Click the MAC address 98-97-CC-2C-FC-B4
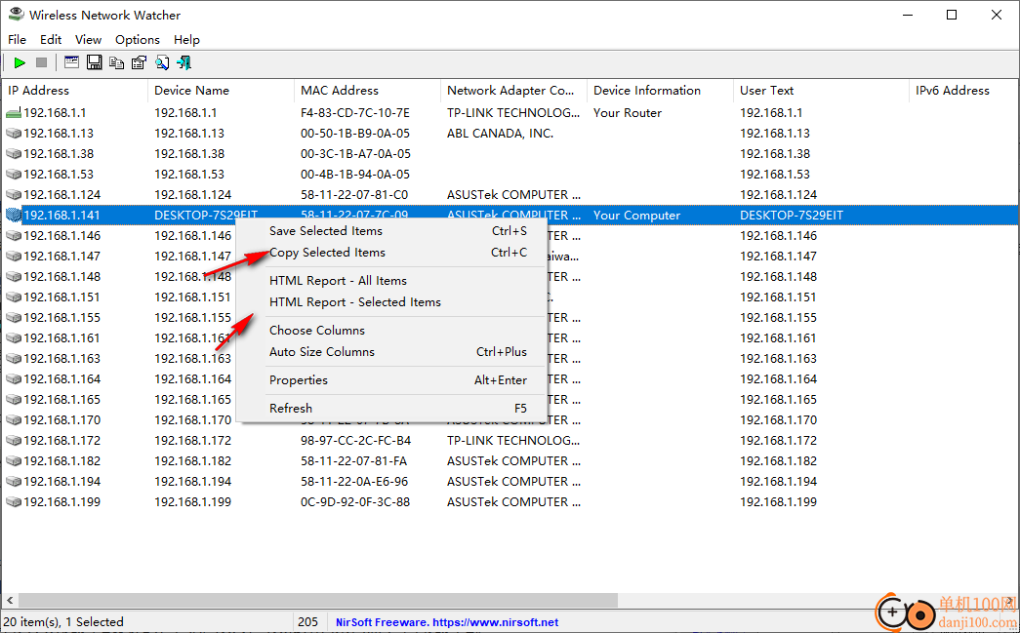 tap(355, 441)
